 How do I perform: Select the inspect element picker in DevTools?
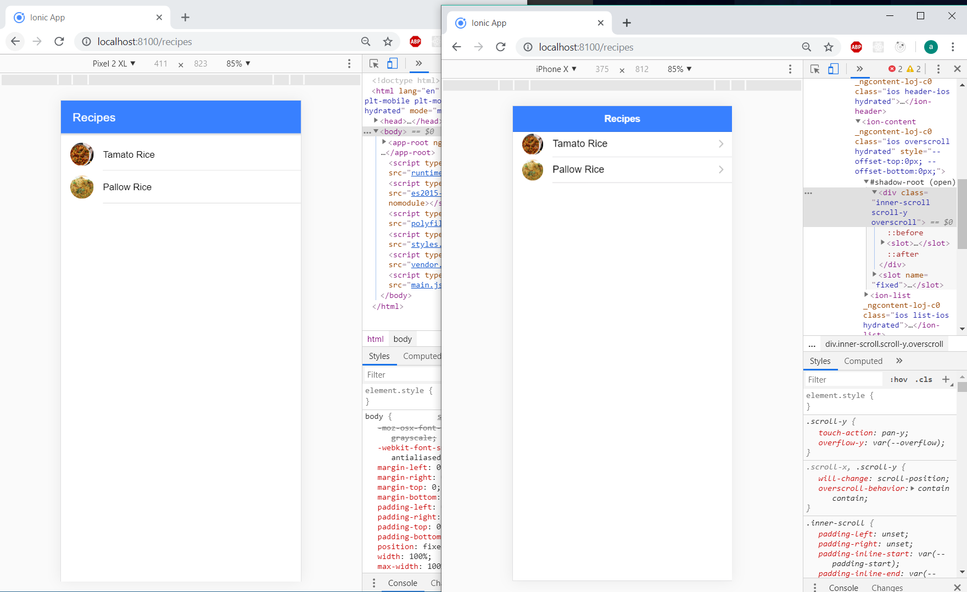click(x=815, y=69)
